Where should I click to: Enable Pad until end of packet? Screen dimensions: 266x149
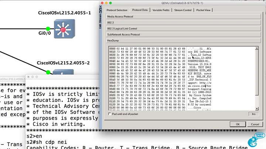coord(110,114)
